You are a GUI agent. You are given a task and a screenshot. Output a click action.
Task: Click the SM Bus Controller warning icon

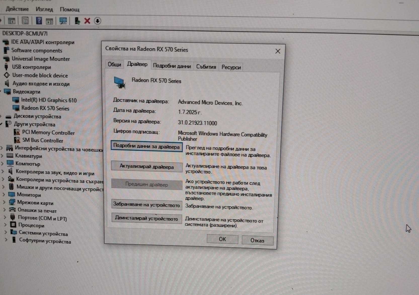[17, 140]
